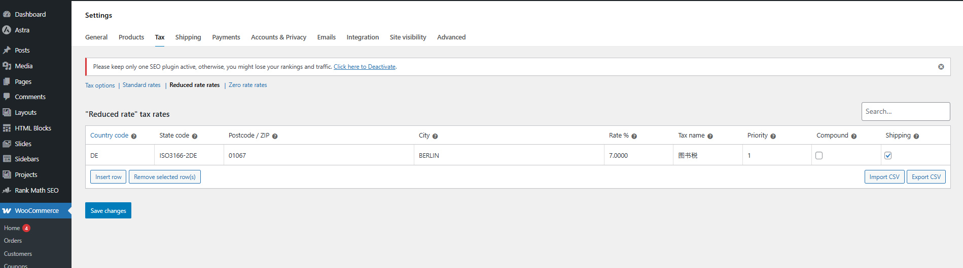Click help icon beside Tax name

710,136
